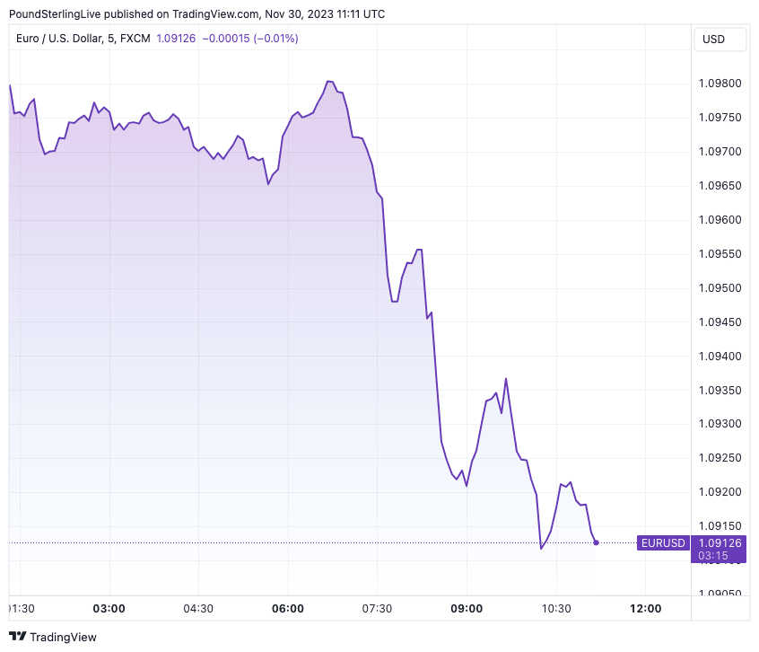
Task: Click the last price dot on the chart line
Action: click(x=597, y=542)
